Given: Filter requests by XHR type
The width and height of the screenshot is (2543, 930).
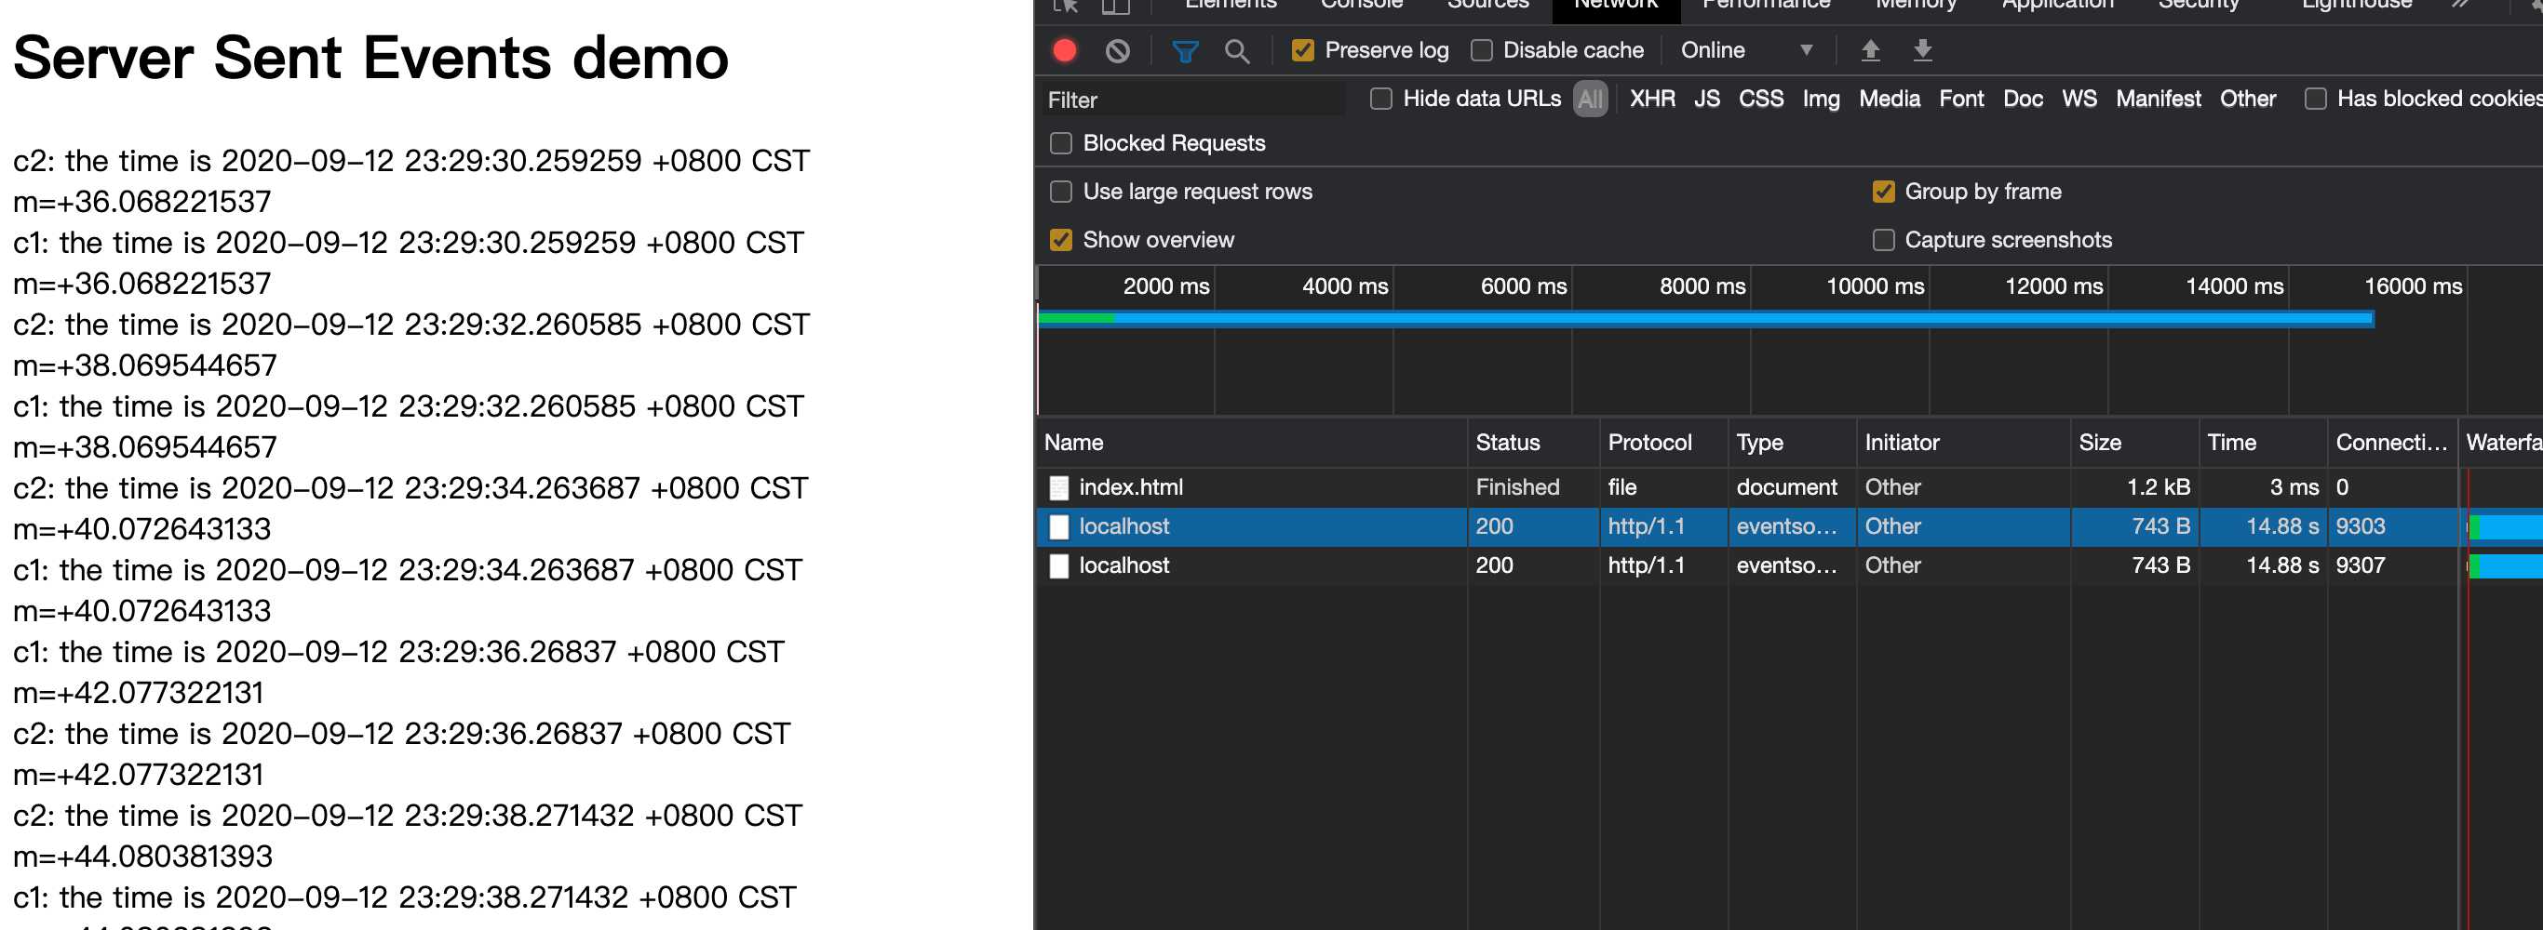Looking at the screenshot, I should (1651, 99).
